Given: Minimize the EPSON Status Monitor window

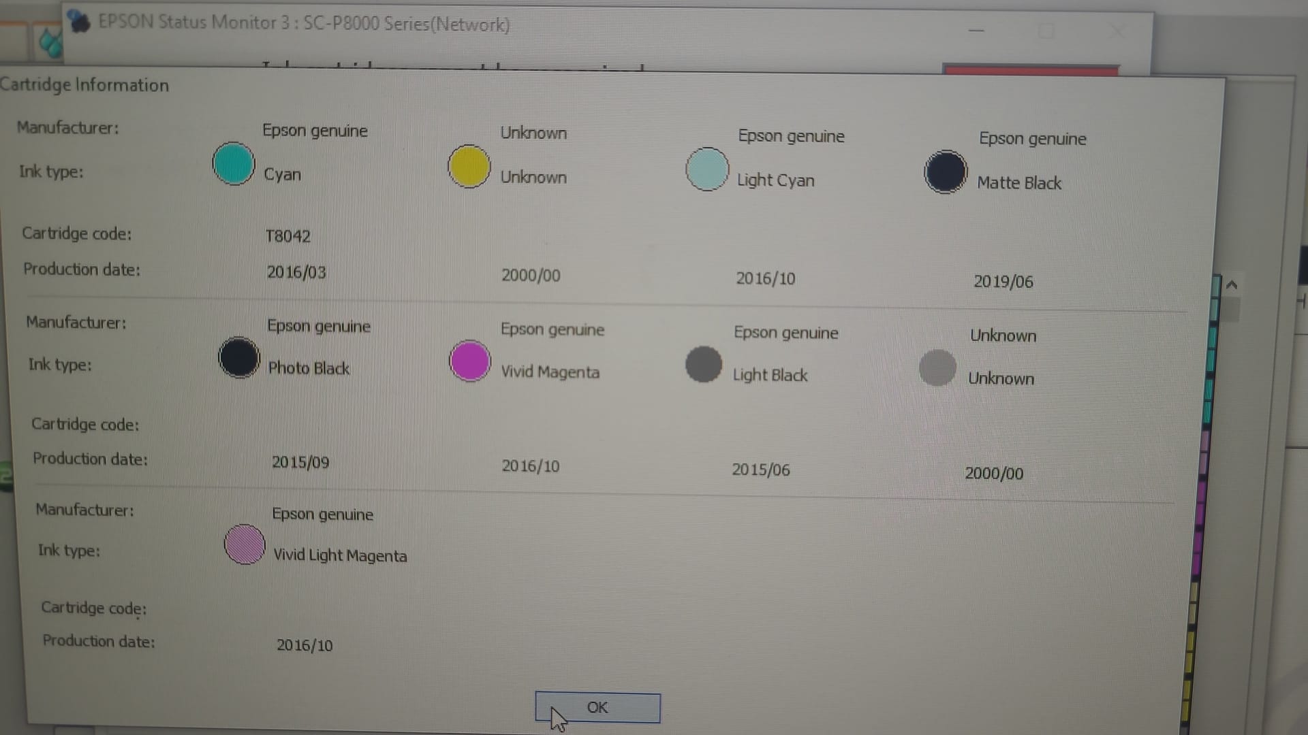Looking at the screenshot, I should click(976, 31).
